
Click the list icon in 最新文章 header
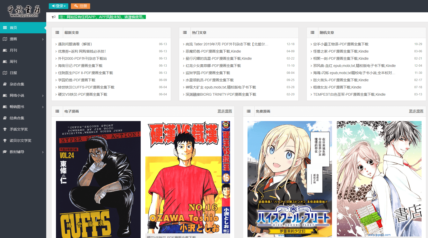click(x=57, y=33)
